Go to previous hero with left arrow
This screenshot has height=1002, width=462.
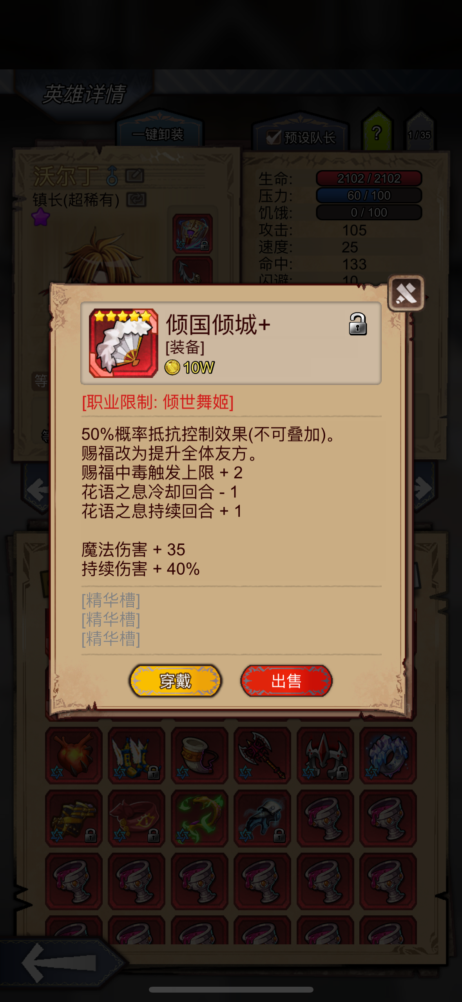(37, 489)
